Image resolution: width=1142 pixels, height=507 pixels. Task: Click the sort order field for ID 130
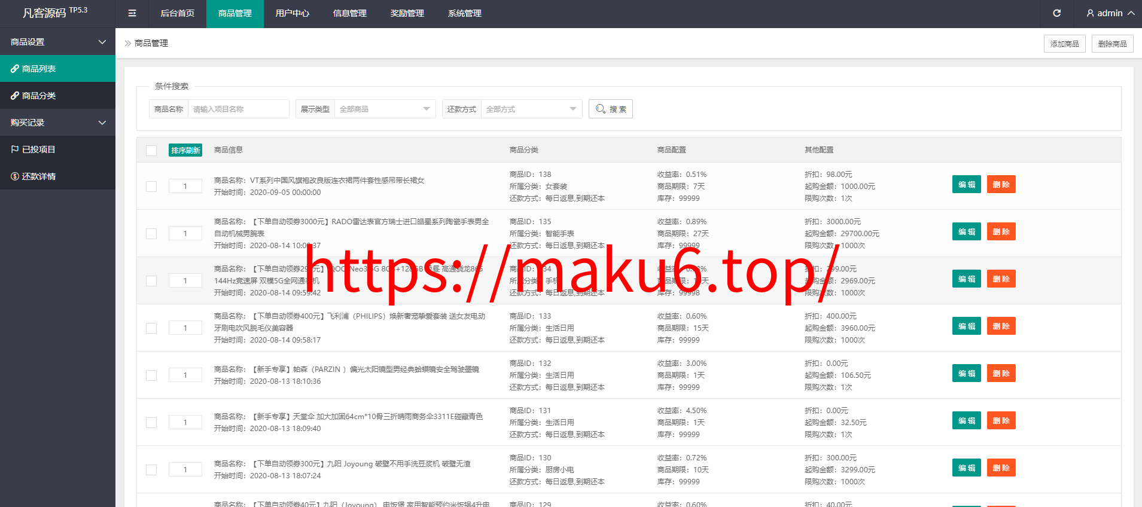coord(185,470)
